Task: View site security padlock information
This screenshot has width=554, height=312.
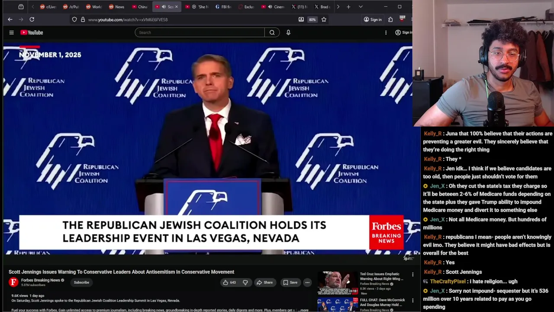Action: click(83, 19)
